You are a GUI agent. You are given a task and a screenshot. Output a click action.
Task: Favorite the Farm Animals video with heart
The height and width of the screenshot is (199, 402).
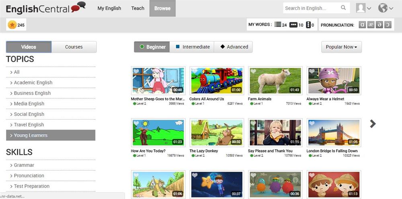click(253, 71)
